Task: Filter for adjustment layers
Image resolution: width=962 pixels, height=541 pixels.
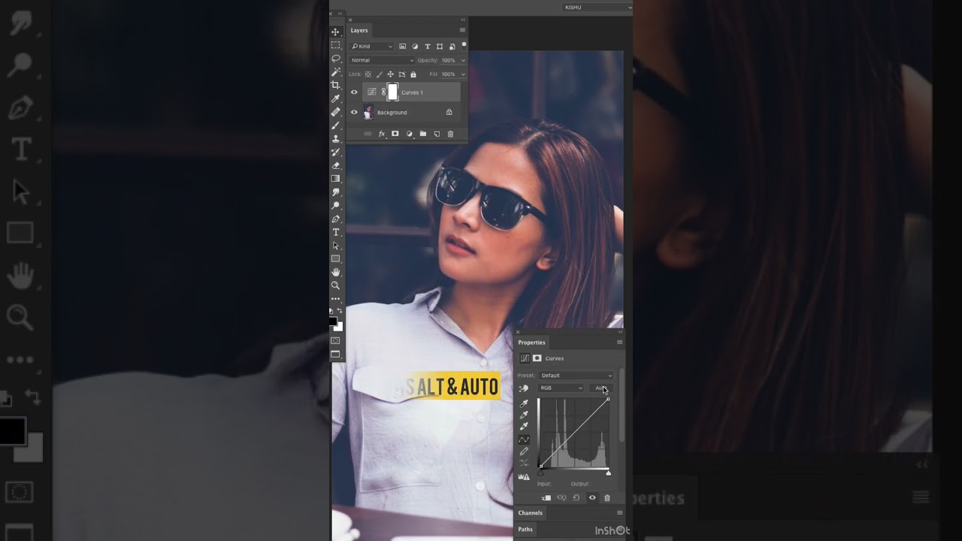Action: [x=415, y=47]
